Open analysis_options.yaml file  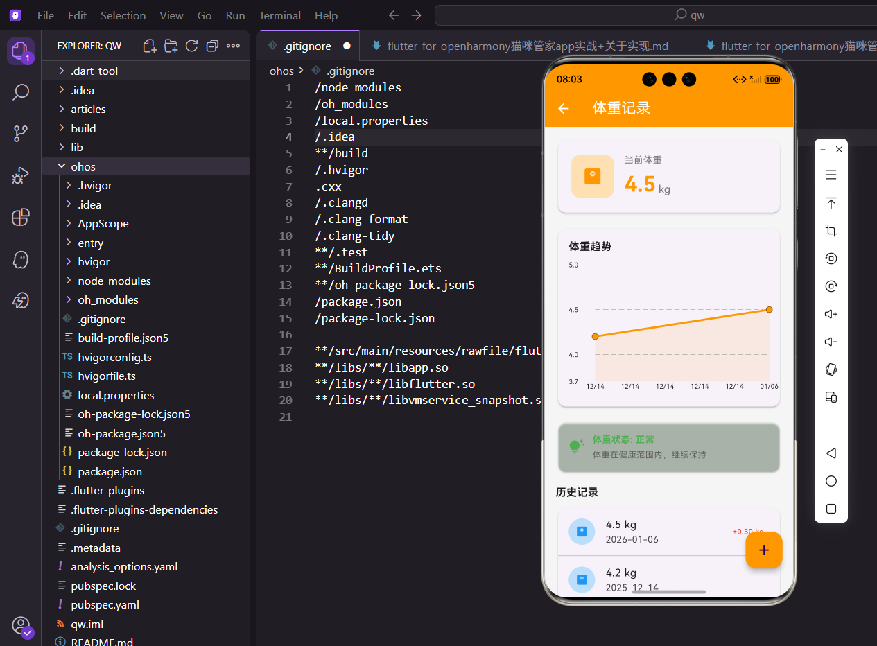coord(146,566)
